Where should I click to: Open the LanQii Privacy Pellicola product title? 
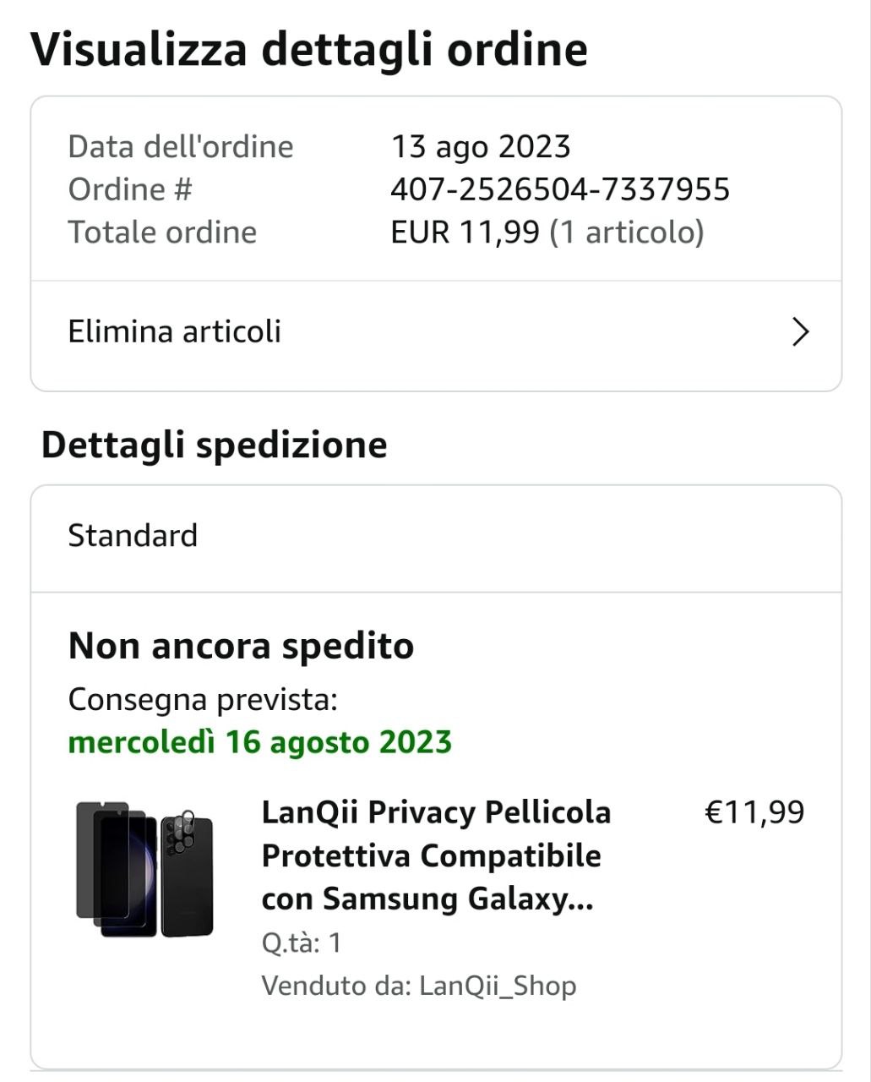(436, 855)
